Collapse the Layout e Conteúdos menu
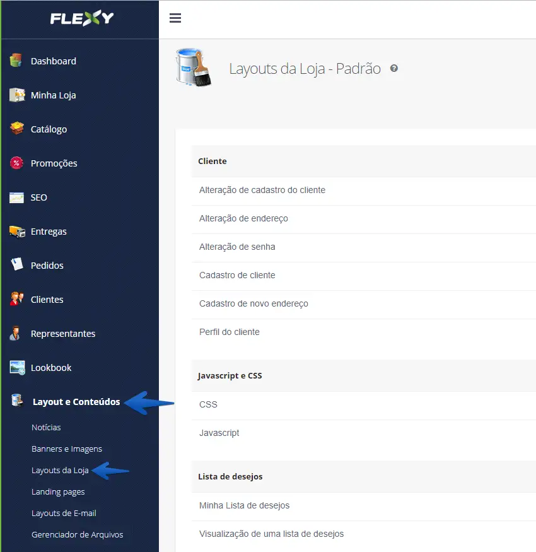This screenshot has height=552, width=536. [76, 402]
